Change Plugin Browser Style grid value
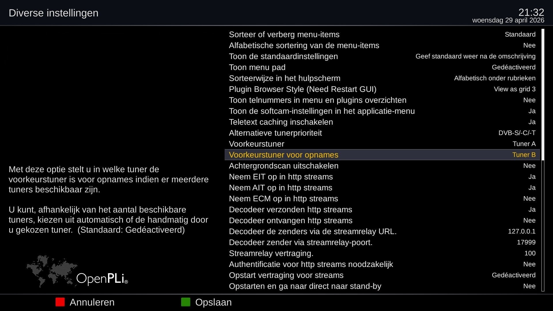 514,89
